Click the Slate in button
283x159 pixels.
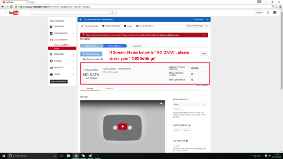pos(177,130)
